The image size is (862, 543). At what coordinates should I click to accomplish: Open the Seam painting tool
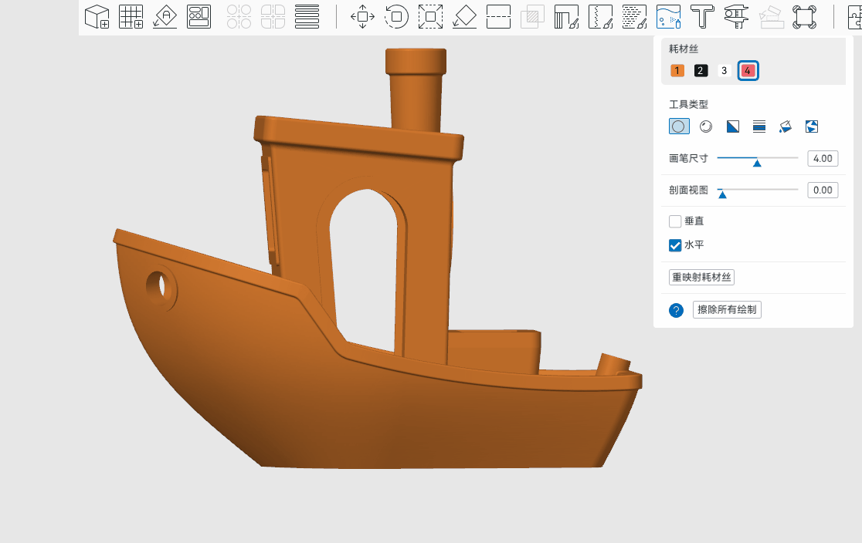601,16
